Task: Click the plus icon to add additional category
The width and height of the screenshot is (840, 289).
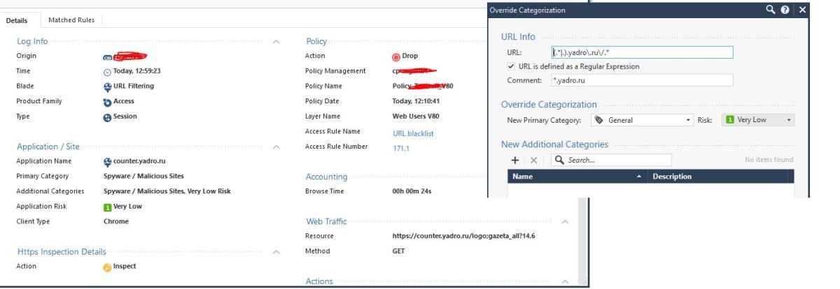Action: click(x=514, y=160)
